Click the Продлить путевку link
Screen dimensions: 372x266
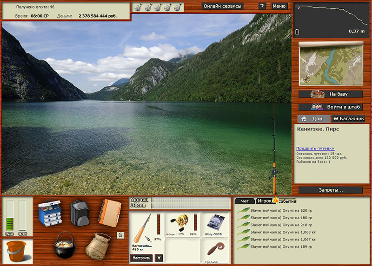[315, 148]
